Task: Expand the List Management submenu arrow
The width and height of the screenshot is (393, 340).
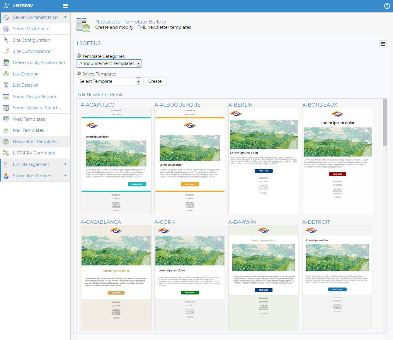Action: [x=65, y=164]
